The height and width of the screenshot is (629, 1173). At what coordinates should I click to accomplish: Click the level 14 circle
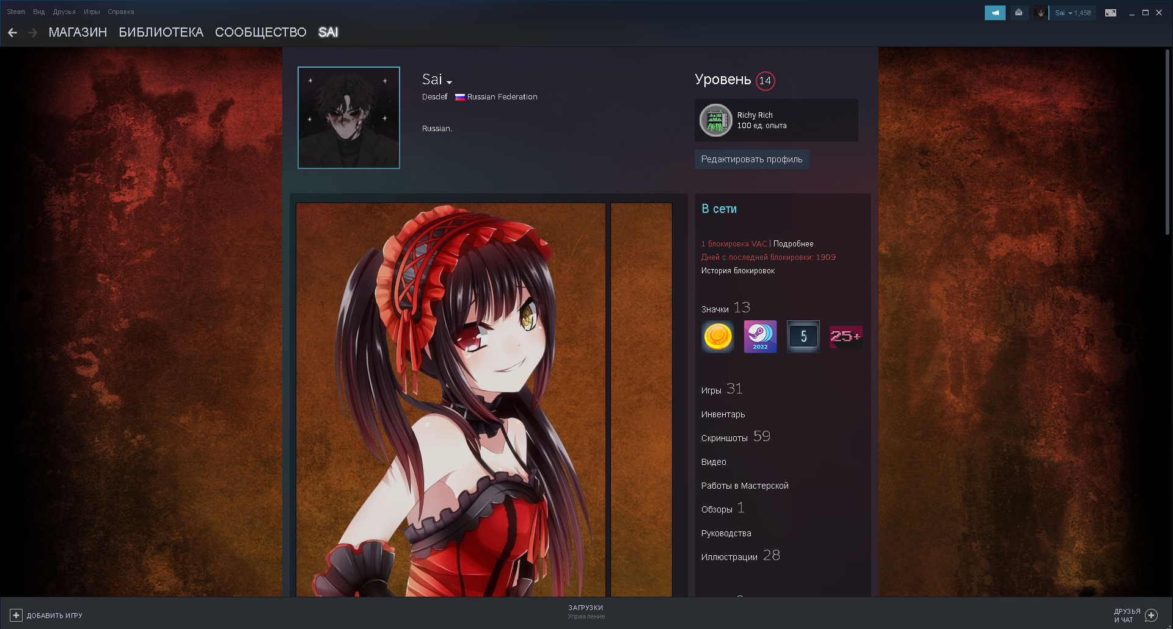[766, 81]
